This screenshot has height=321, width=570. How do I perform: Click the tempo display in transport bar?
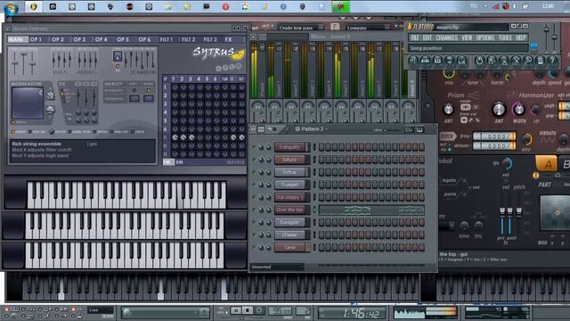click(280, 311)
